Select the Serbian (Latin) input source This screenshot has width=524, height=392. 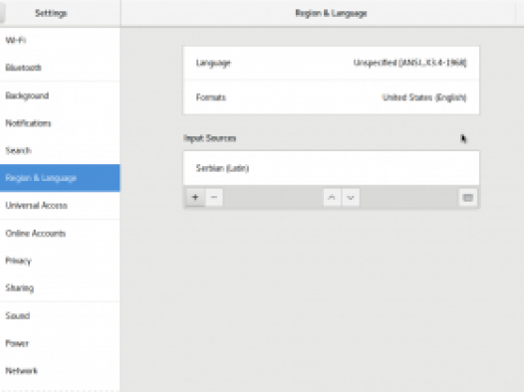coord(331,168)
